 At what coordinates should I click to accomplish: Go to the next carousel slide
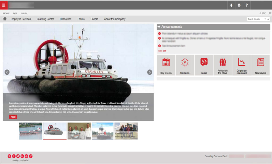coord(150,72)
